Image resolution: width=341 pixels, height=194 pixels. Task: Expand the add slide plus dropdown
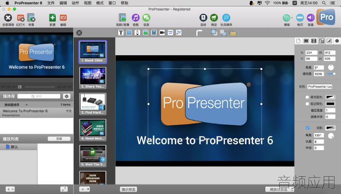pos(85,189)
